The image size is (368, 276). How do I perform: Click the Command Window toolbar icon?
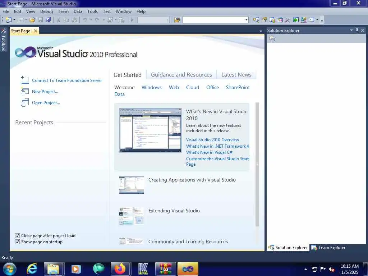312,20
